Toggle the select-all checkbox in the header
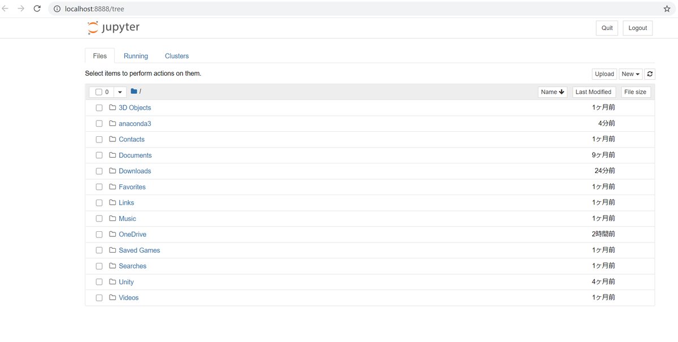 99,92
